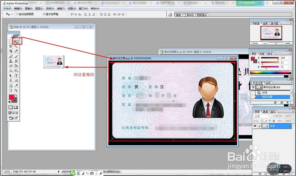Enable 自动选择图层 checkbox
The width and height of the screenshot is (296, 176).
[x=17, y=14]
